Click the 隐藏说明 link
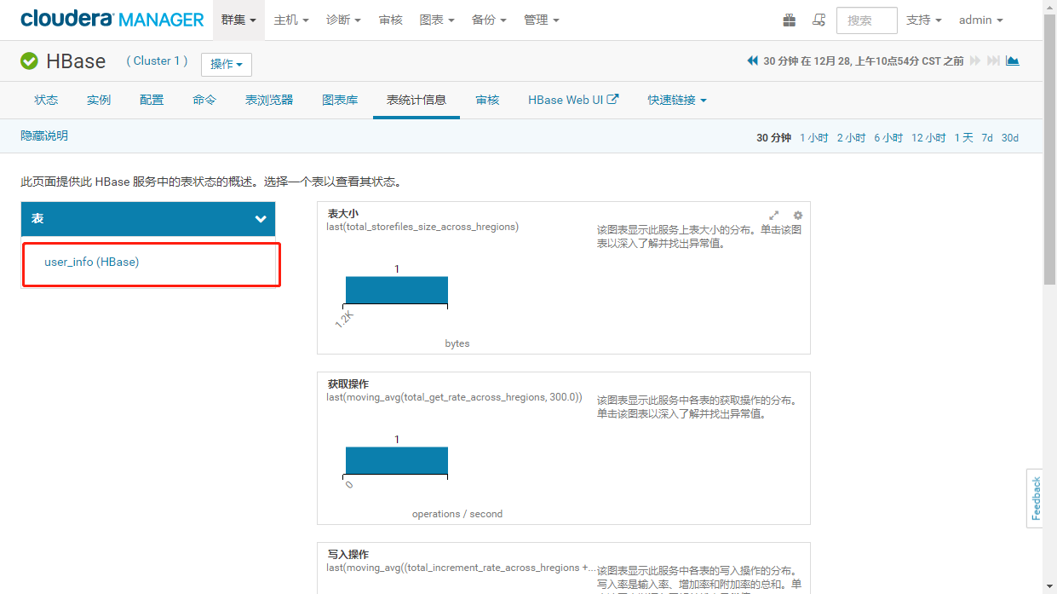Screen dimensions: 1057x594 (44, 136)
